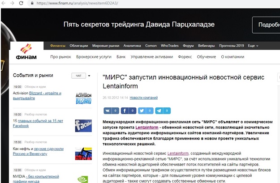Share article on Telegram
Image resolution: width=280 pixels, height=183 pixels.
[x=163, y=111]
